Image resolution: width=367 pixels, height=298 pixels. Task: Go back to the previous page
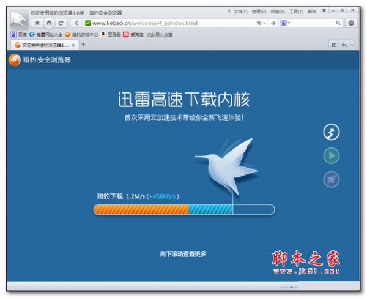point(76,23)
